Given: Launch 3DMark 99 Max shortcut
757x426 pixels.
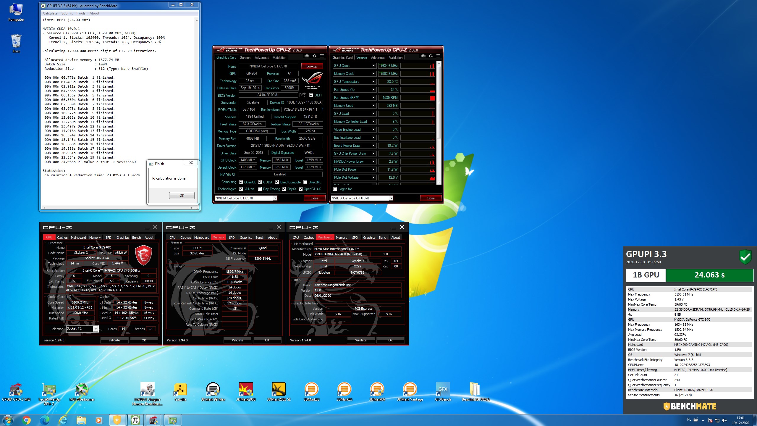Looking at the screenshot, I should pyautogui.click(x=213, y=392).
